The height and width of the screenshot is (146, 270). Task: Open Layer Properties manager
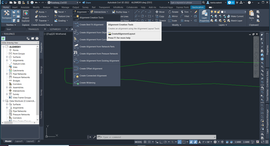(x=204, y=16)
